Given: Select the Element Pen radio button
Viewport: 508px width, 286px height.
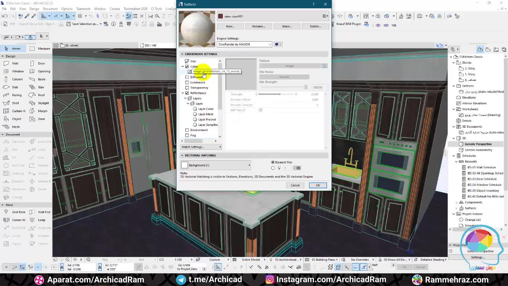Looking at the screenshot, I should coord(273,162).
